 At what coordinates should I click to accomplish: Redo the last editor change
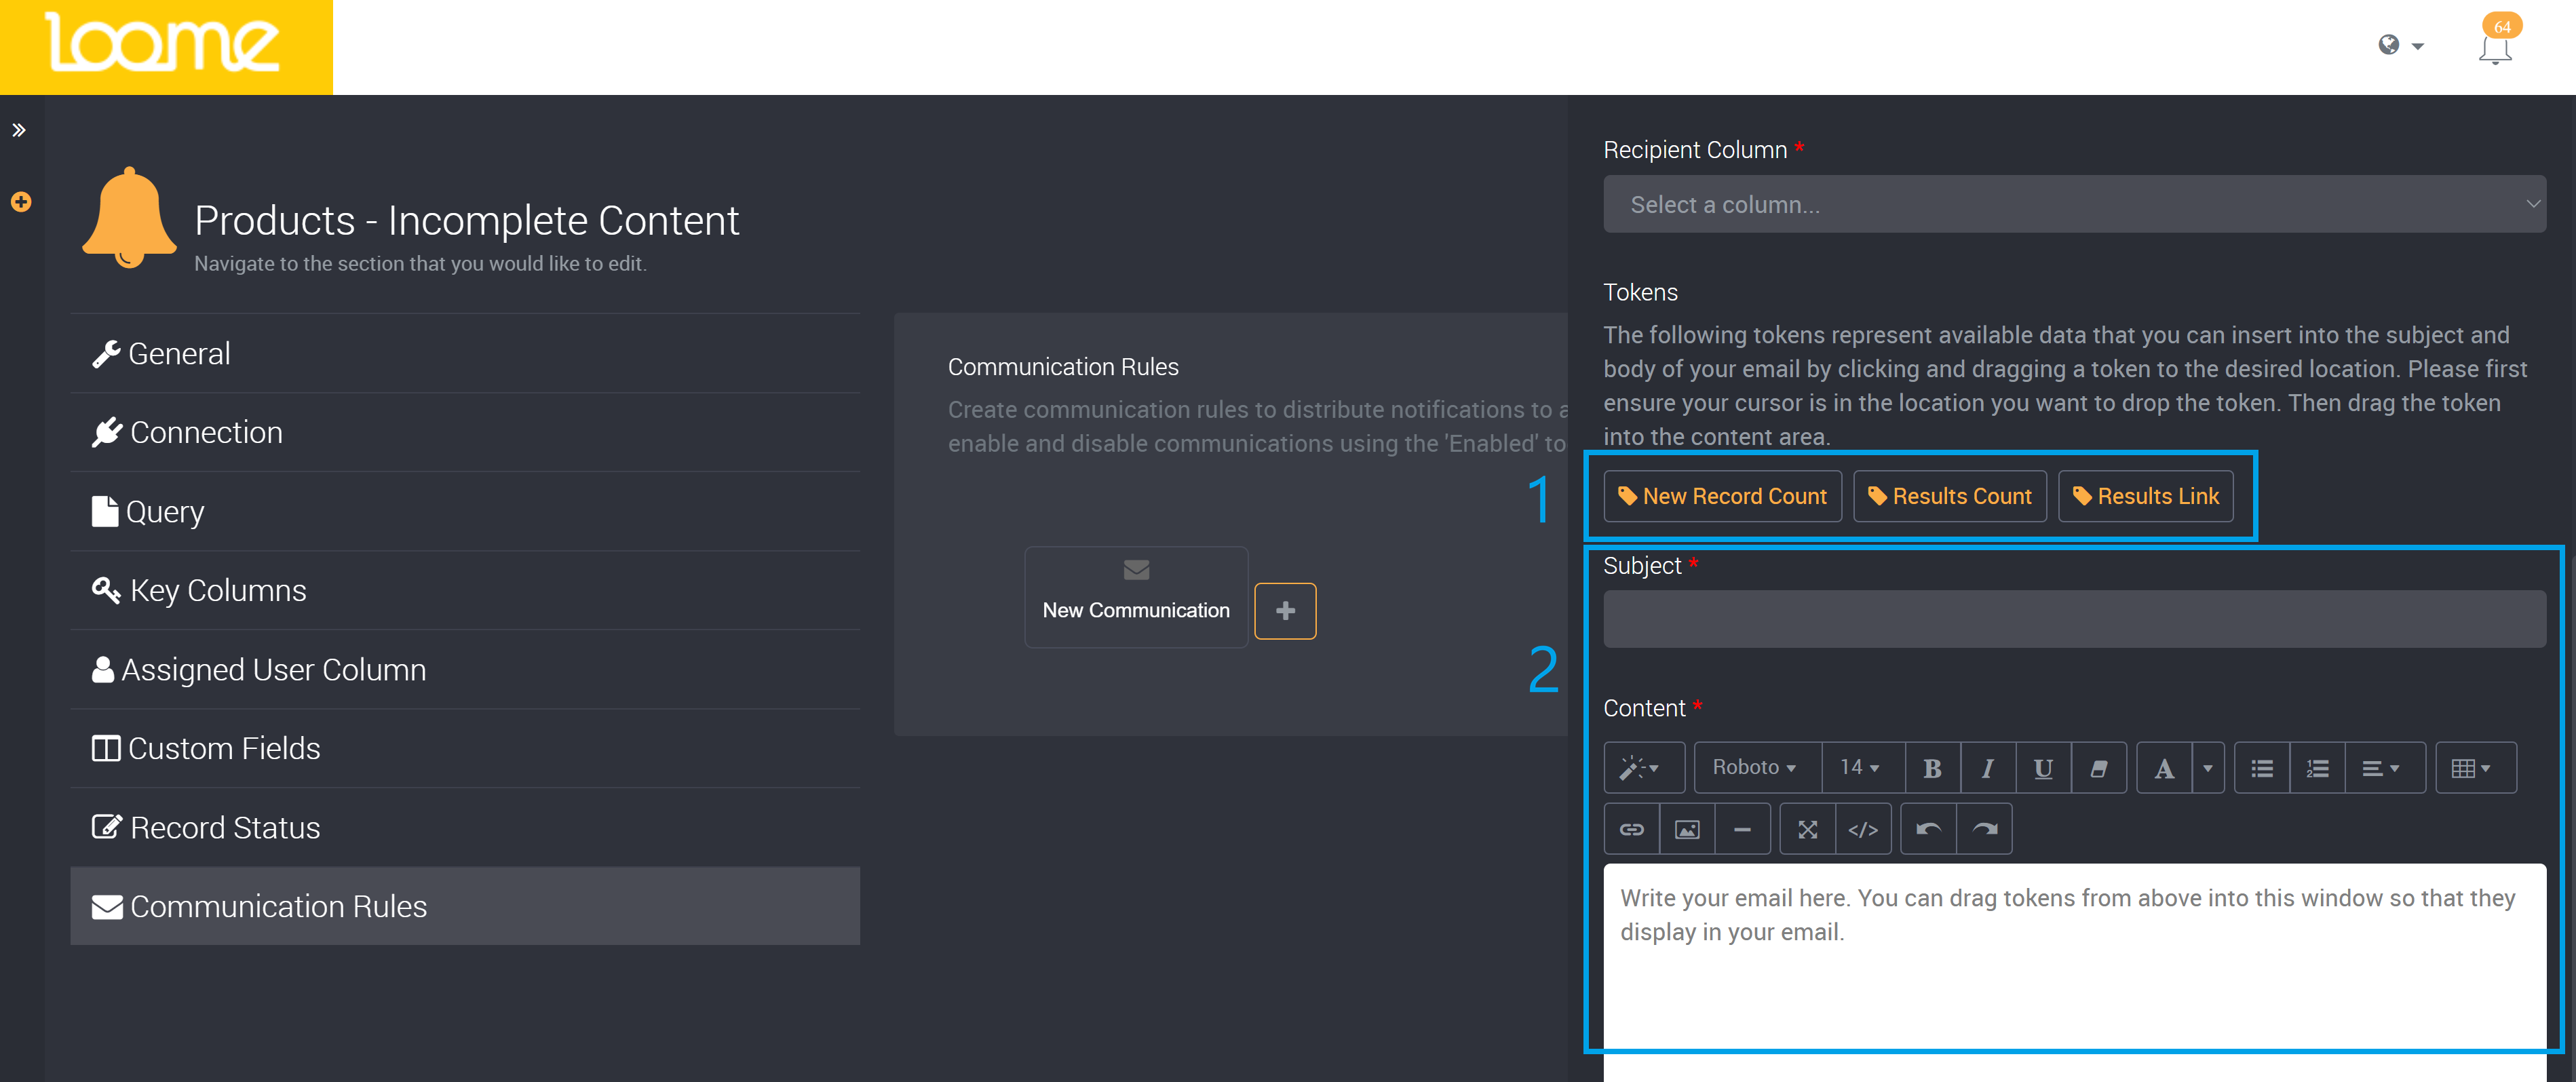(x=1985, y=828)
